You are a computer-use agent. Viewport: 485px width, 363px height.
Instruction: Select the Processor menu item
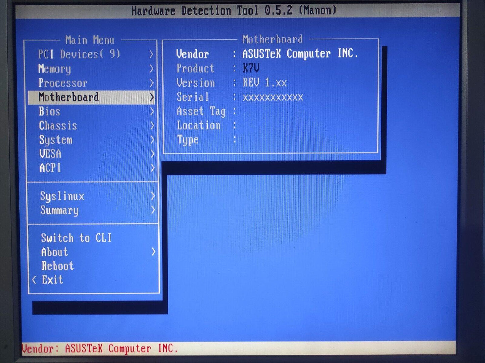[x=63, y=83]
